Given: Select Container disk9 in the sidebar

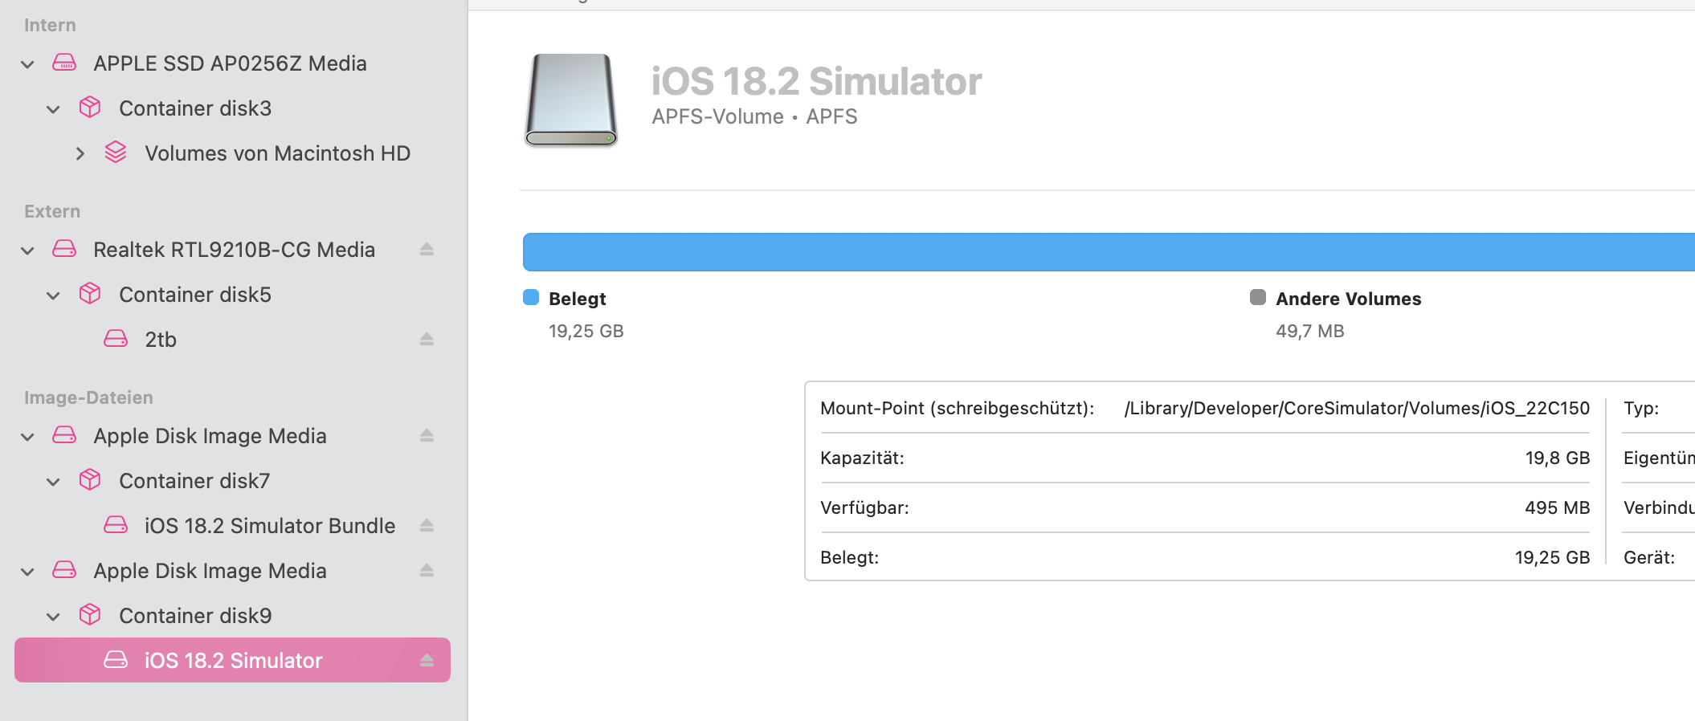Looking at the screenshot, I should pyautogui.click(x=195, y=616).
